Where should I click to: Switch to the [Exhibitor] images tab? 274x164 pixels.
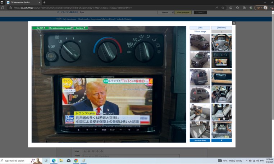tap(222, 28)
